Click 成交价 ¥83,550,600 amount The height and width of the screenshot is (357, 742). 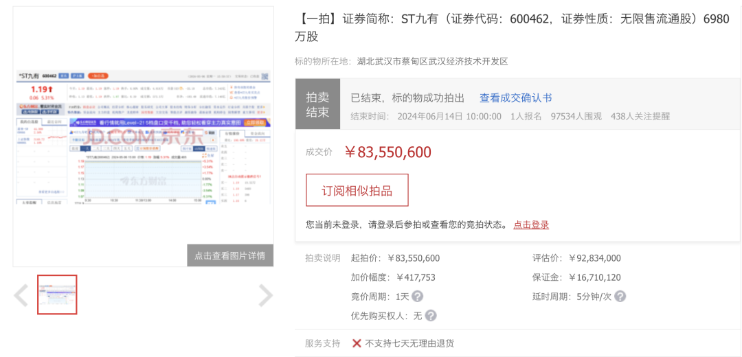coord(387,152)
